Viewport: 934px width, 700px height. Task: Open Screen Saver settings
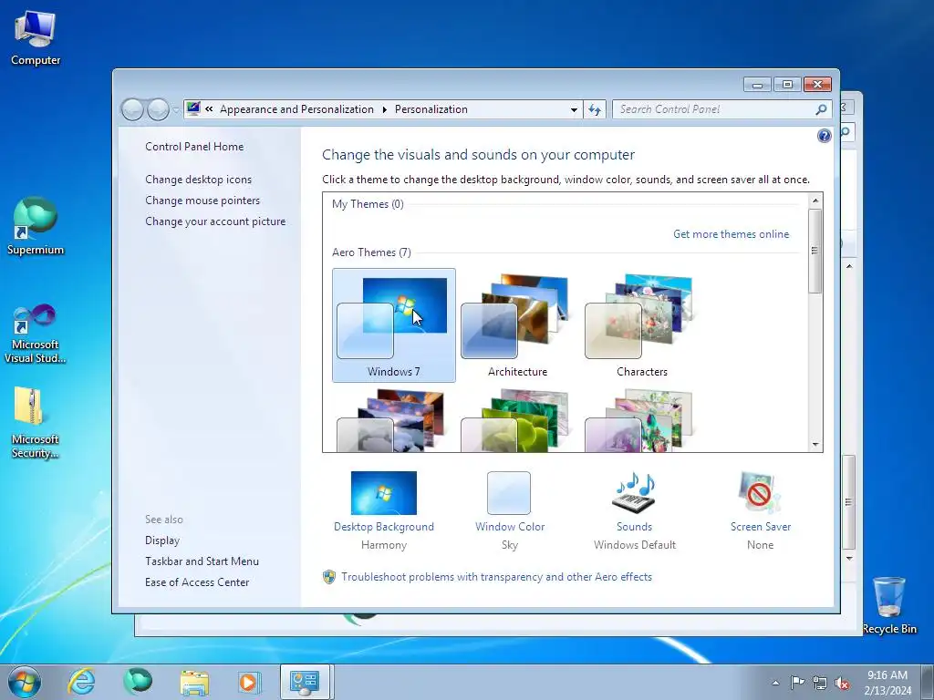[760, 510]
